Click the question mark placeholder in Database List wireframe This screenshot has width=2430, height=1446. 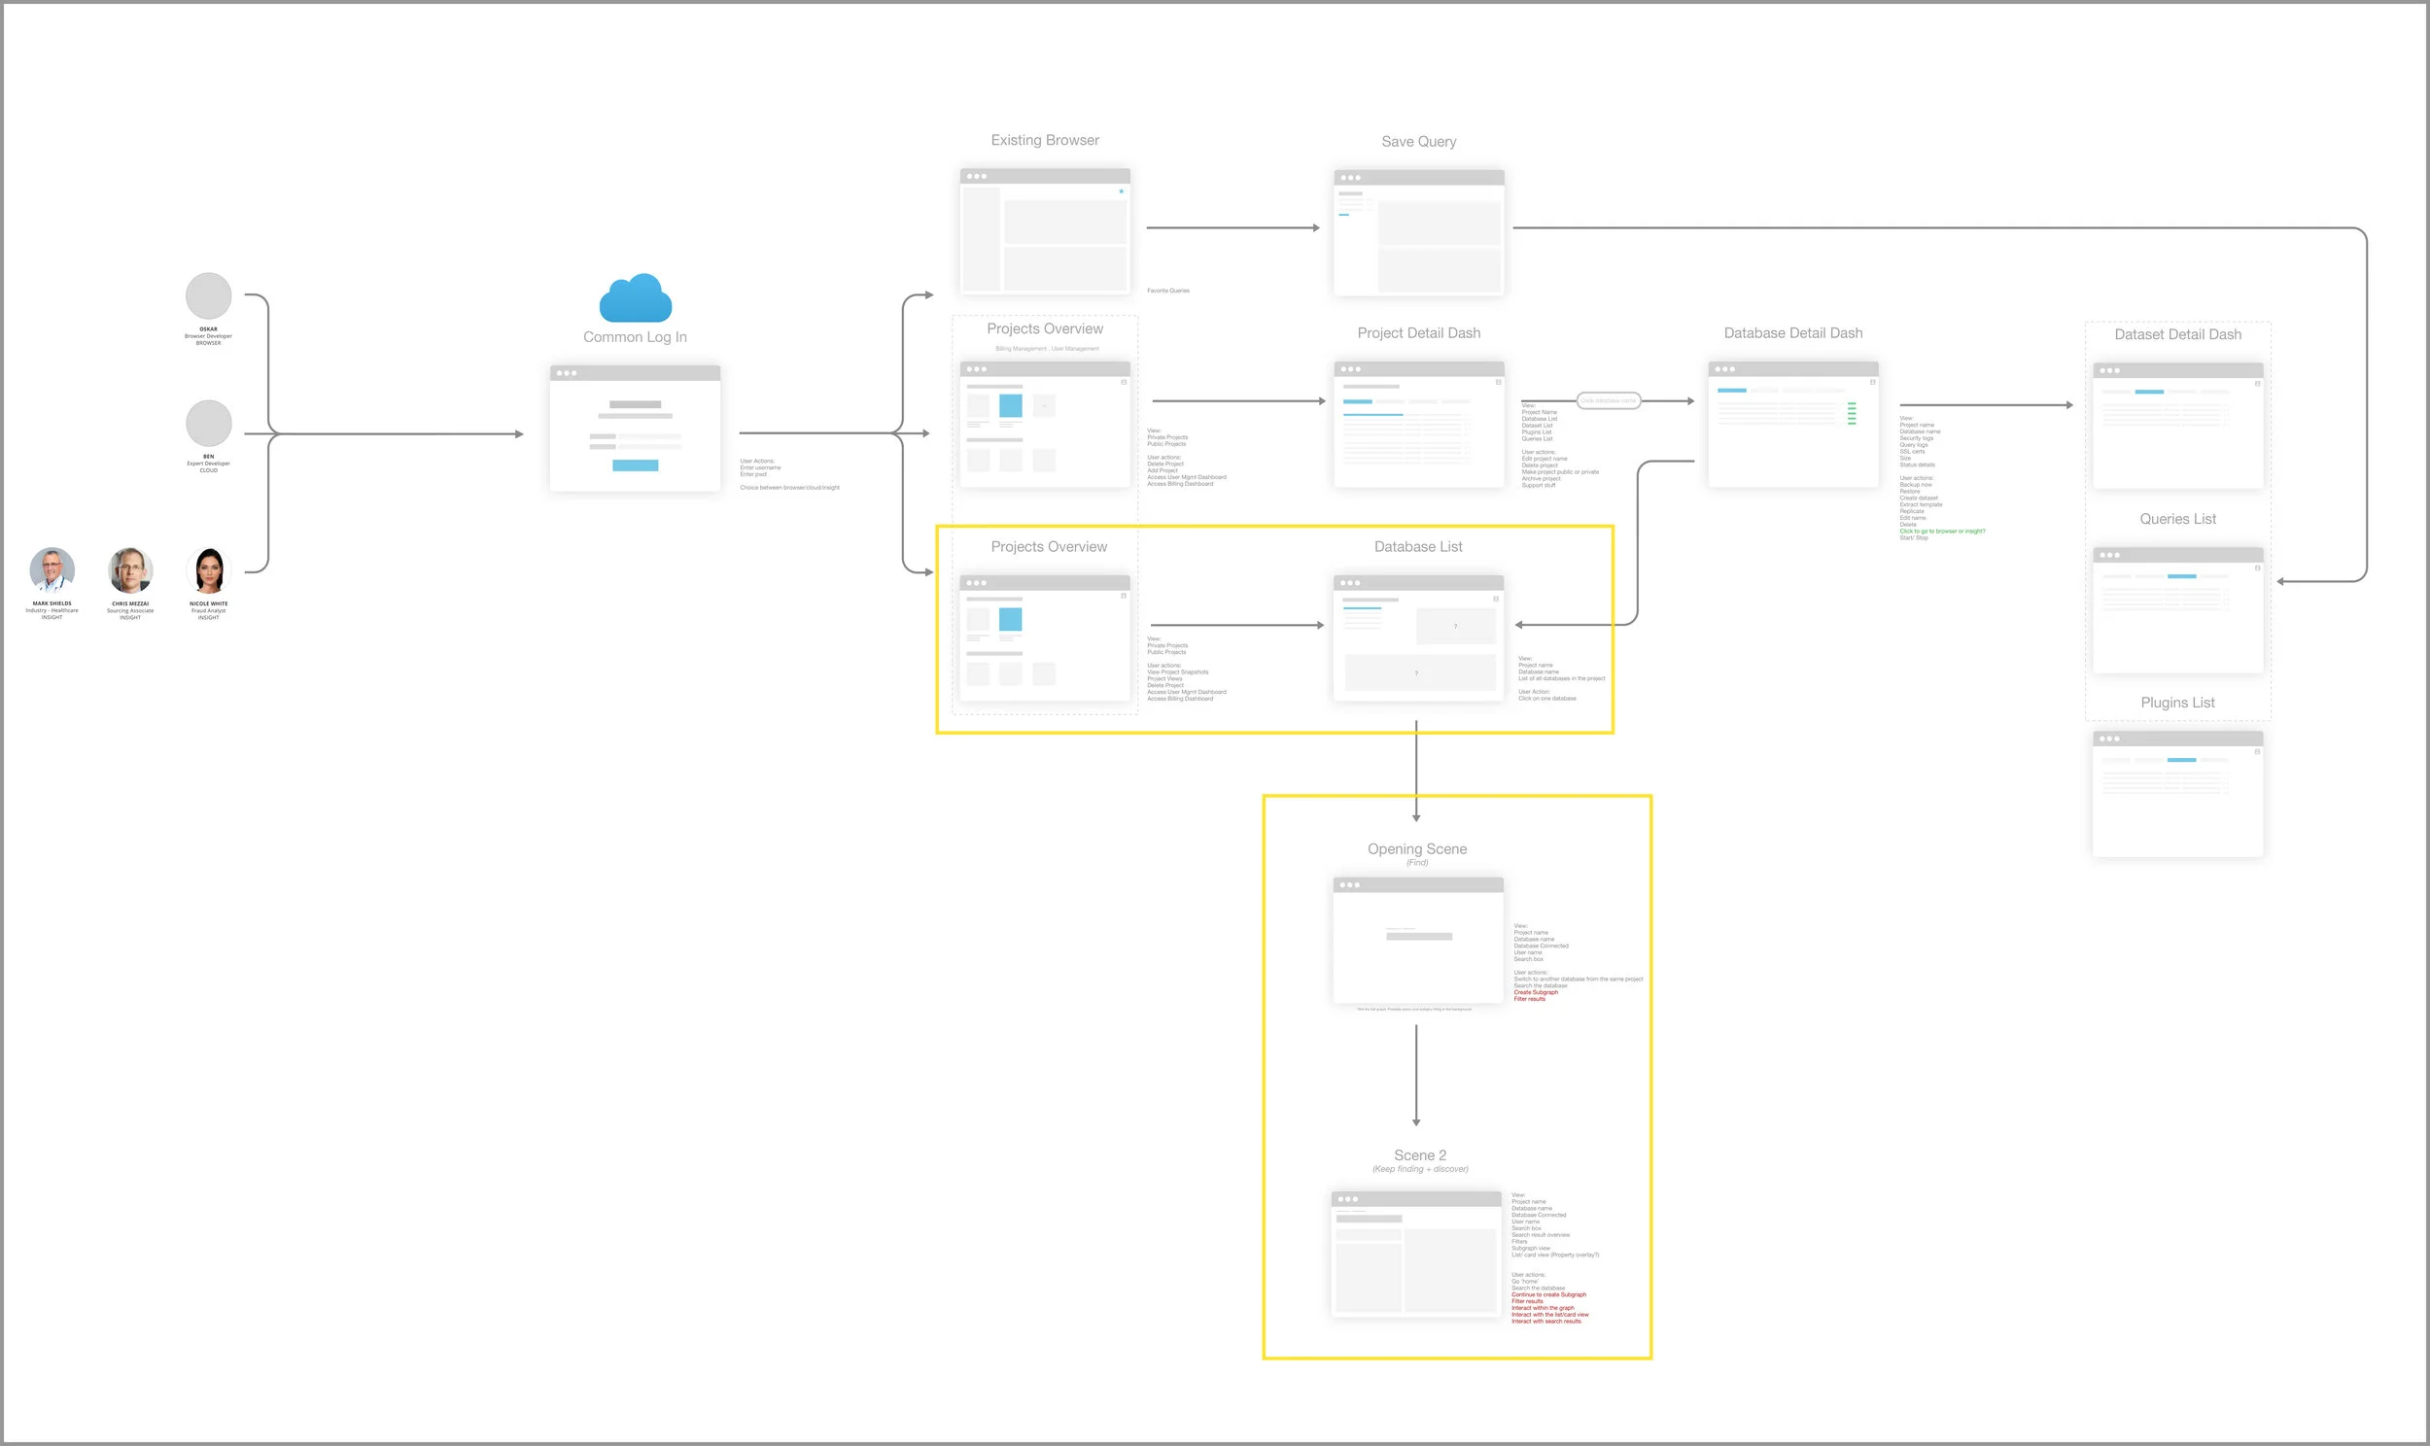click(x=1458, y=625)
